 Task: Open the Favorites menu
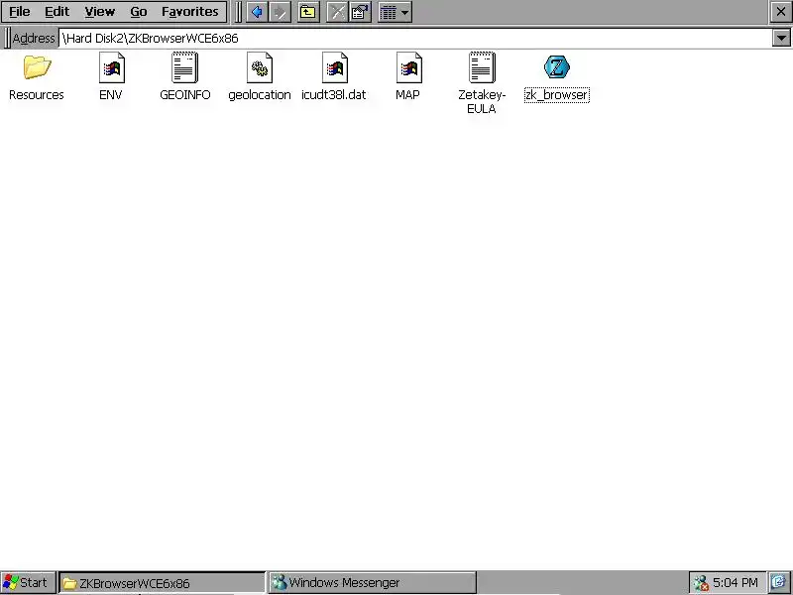click(190, 12)
